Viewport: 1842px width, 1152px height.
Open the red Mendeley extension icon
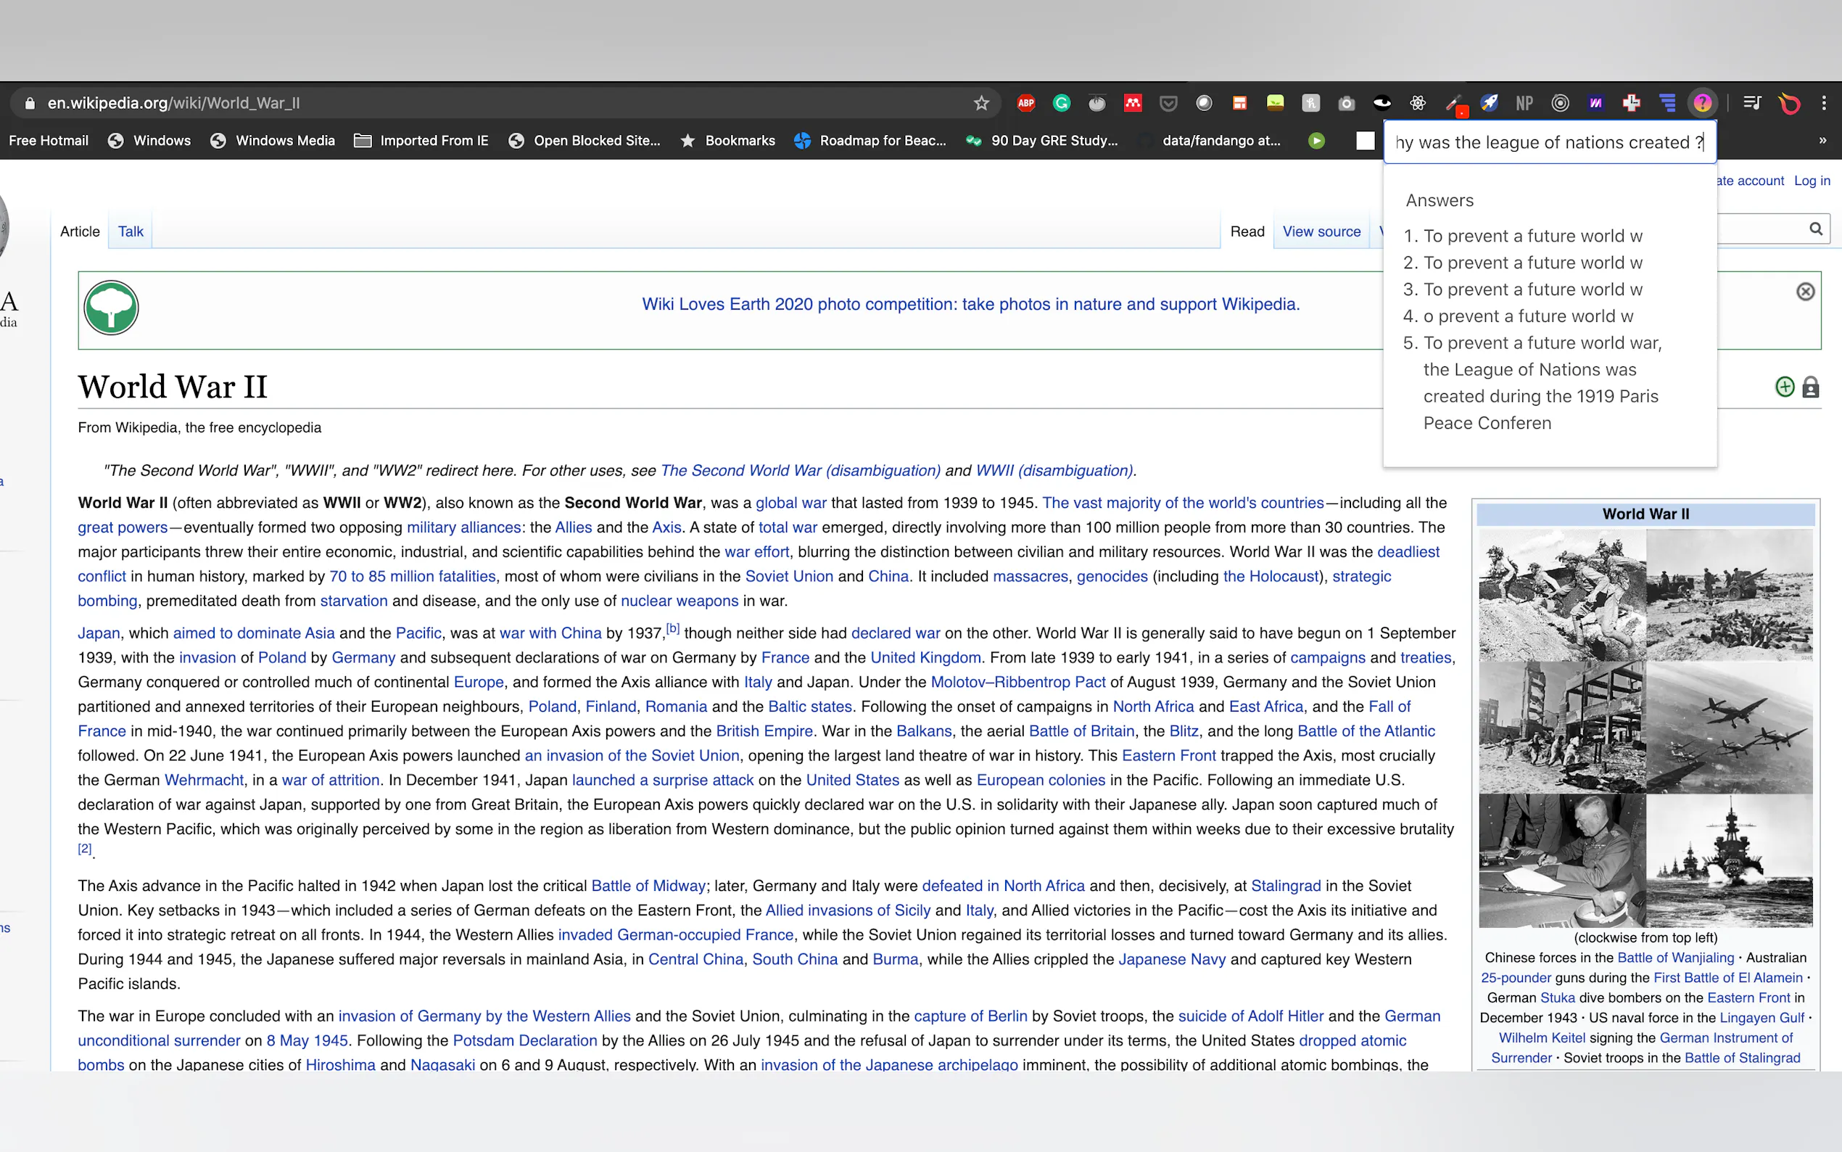pyautogui.click(x=1133, y=103)
